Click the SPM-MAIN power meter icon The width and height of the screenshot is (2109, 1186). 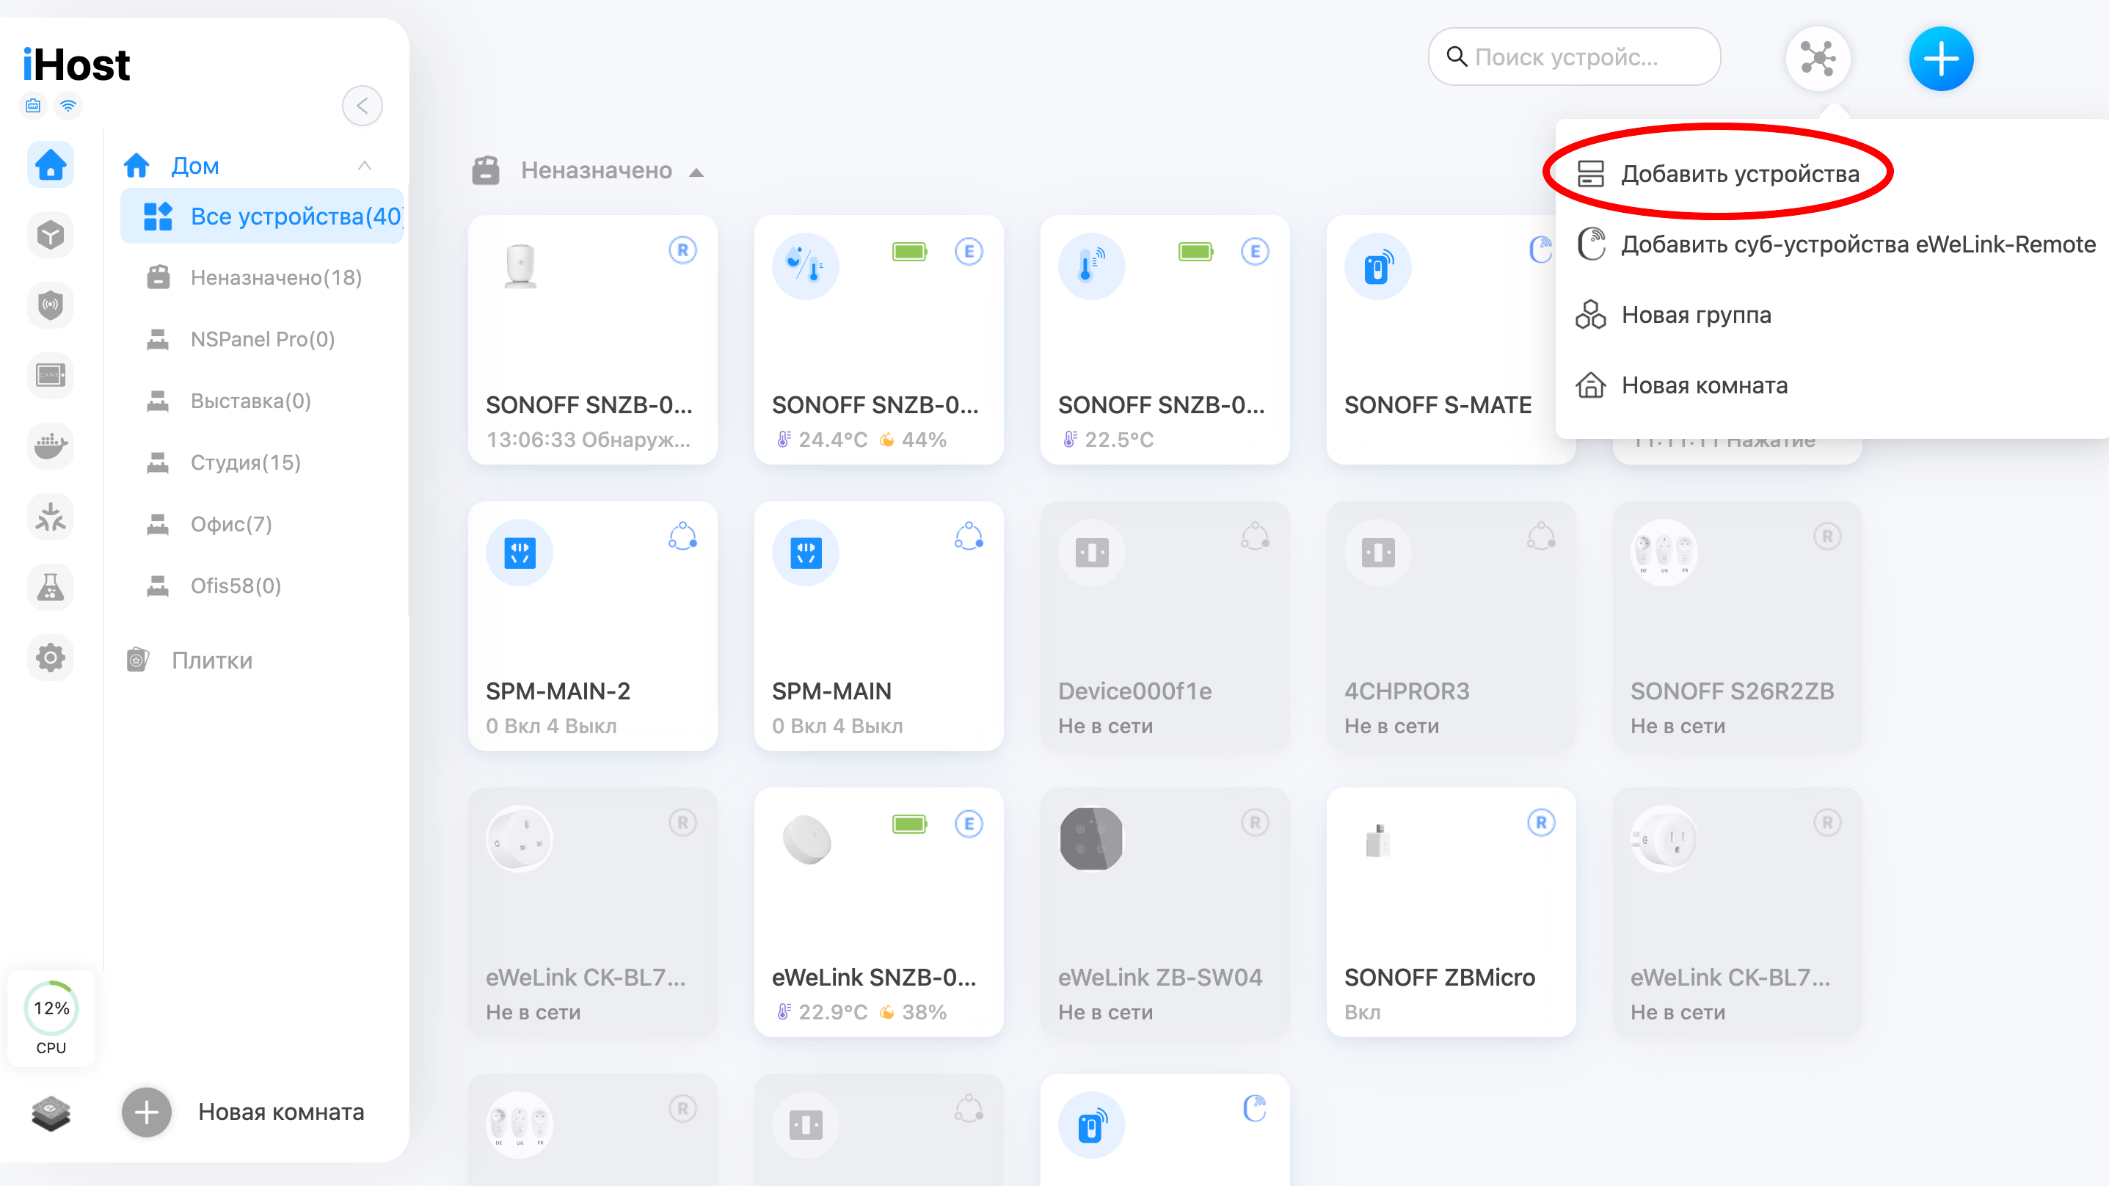pyautogui.click(x=806, y=553)
